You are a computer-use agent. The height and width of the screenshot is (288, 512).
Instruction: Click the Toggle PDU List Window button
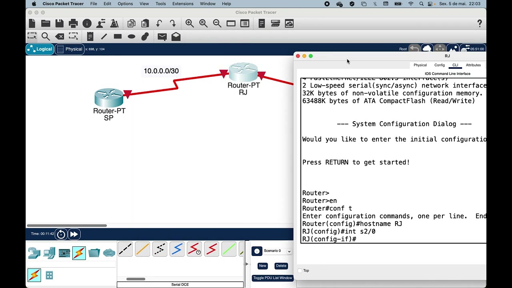pos(273,278)
